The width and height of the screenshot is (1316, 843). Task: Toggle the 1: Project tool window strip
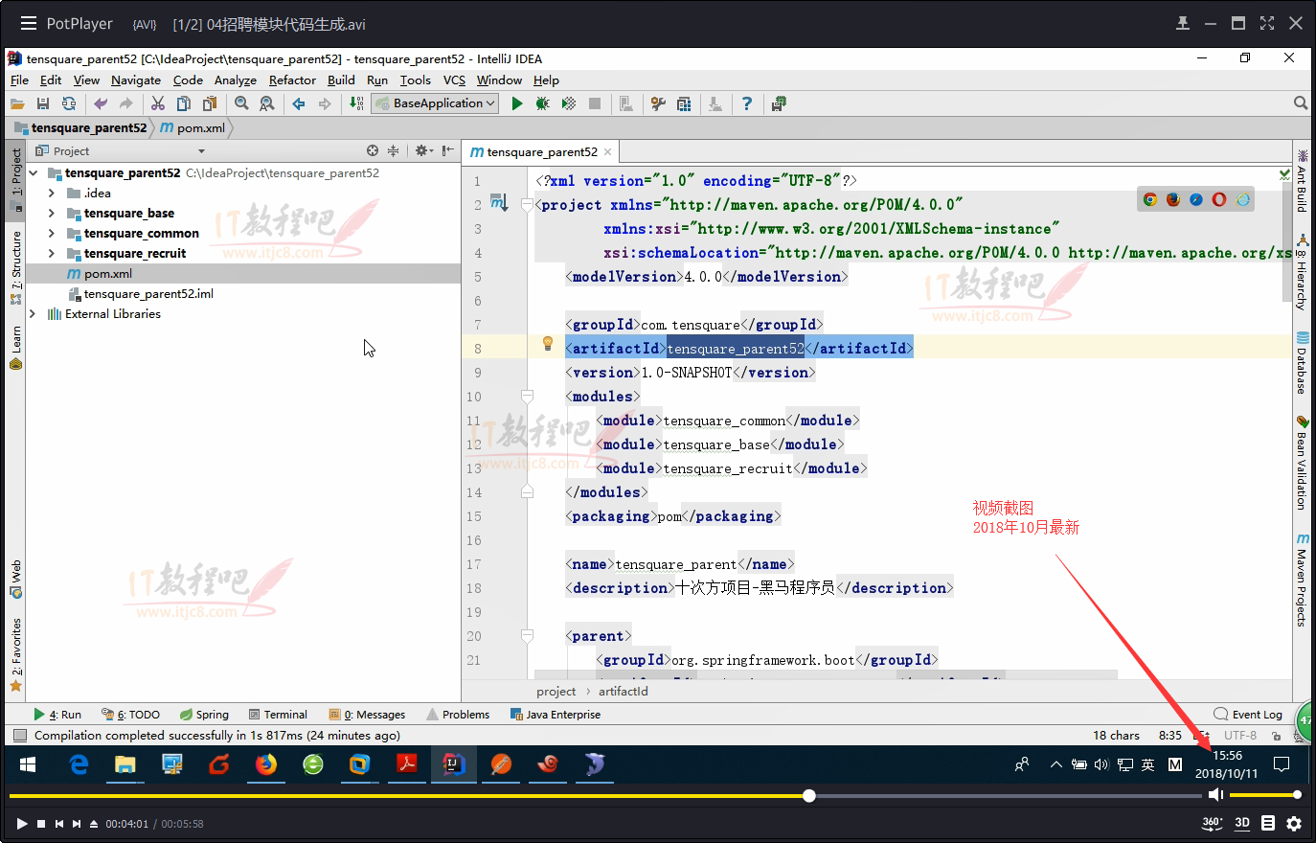pyautogui.click(x=16, y=179)
